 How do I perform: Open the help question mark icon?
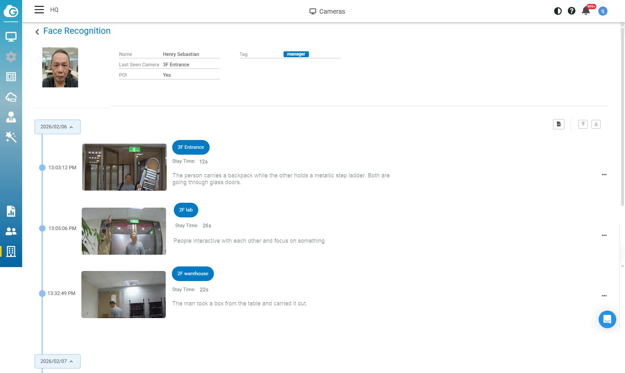coord(571,11)
